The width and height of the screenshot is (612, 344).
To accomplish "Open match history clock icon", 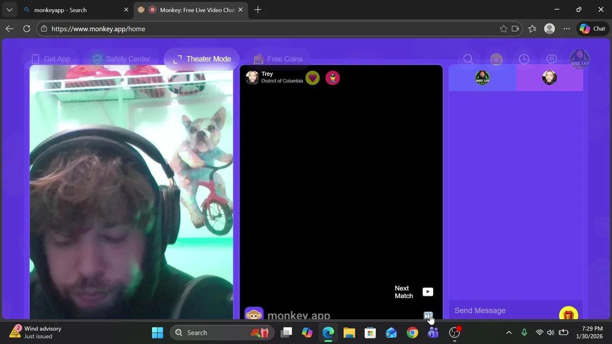I will coord(524,59).
